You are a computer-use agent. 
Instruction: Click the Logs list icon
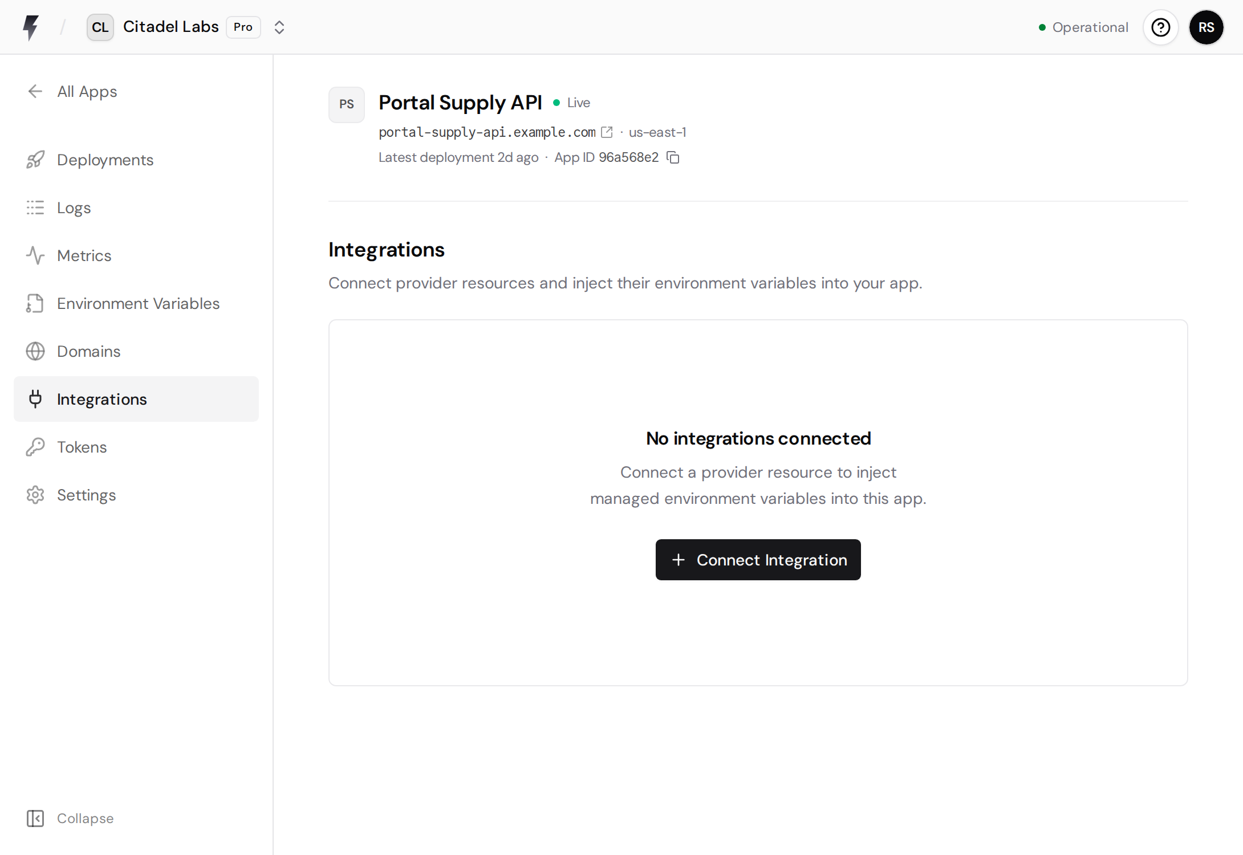(35, 207)
